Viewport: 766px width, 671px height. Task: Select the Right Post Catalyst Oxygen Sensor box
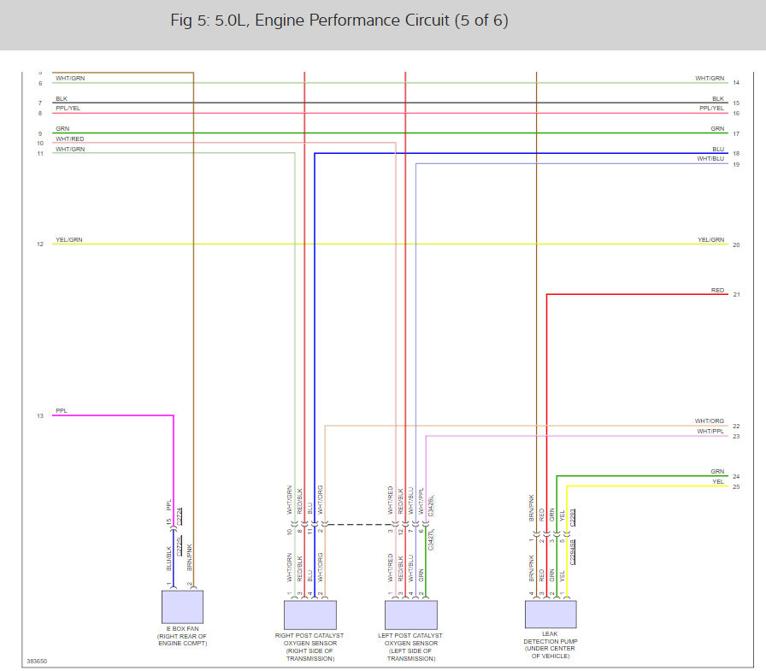310,615
